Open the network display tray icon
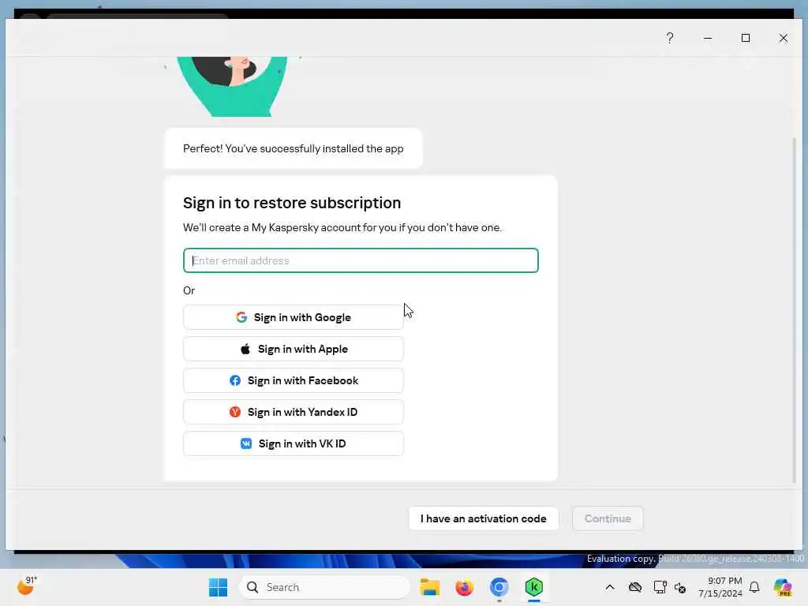Image resolution: width=808 pixels, height=606 pixels. coord(660,587)
